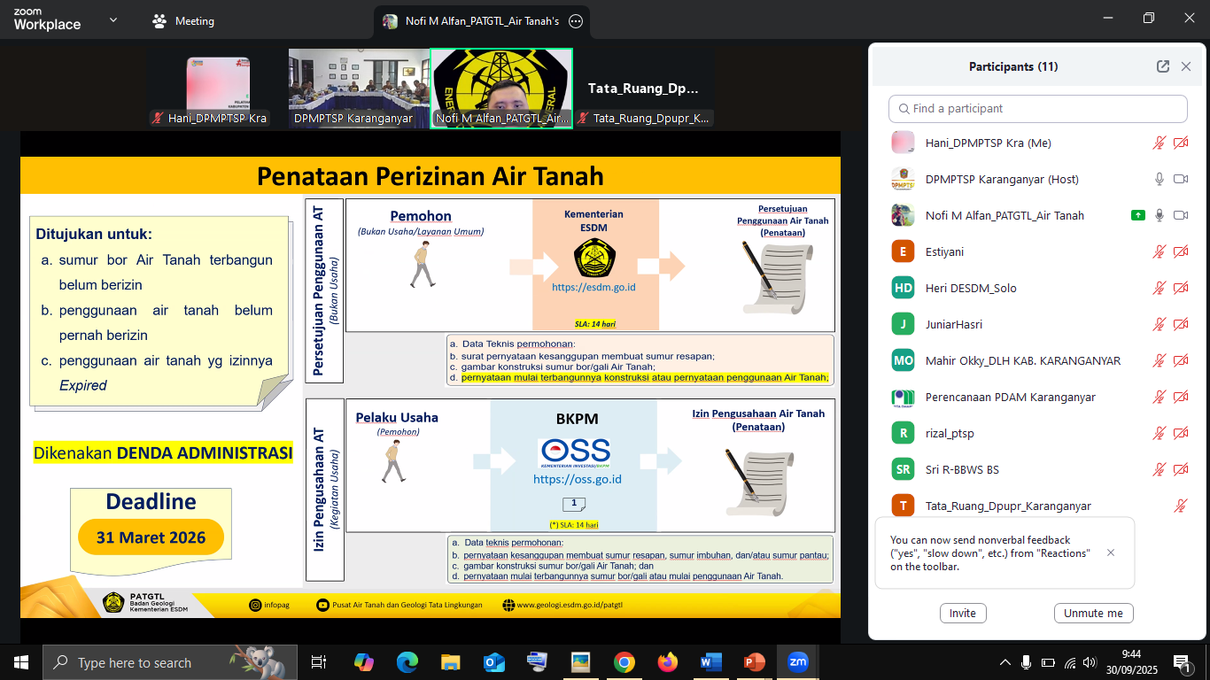The width and height of the screenshot is (1210, 680).
Task: Open the Zoom Workplace dropdown arrow
Action: (x=112, y=20)
